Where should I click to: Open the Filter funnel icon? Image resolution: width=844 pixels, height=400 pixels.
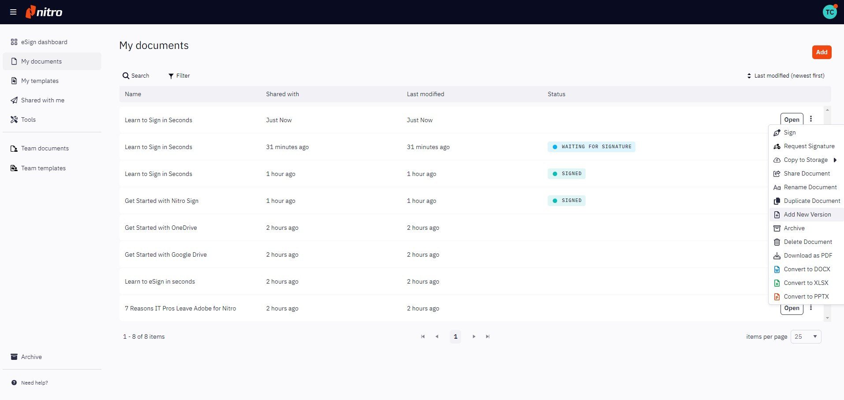(171, 75)
